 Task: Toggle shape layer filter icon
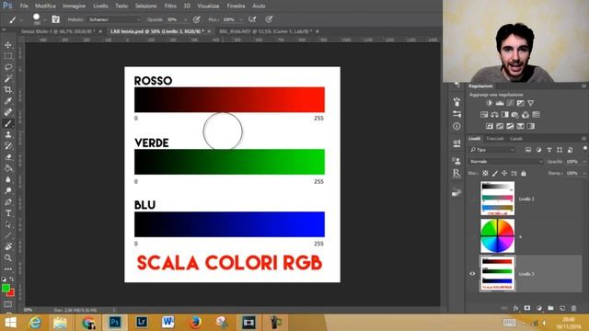click(x=560, y=150)
